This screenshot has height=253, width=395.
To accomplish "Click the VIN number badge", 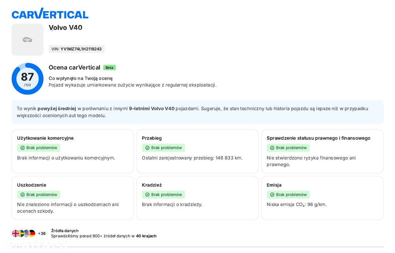I will point(77,49).
